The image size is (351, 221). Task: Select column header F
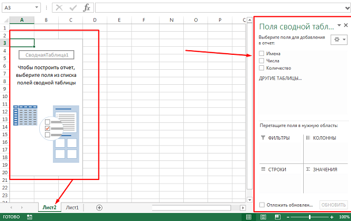coord(144,20)
